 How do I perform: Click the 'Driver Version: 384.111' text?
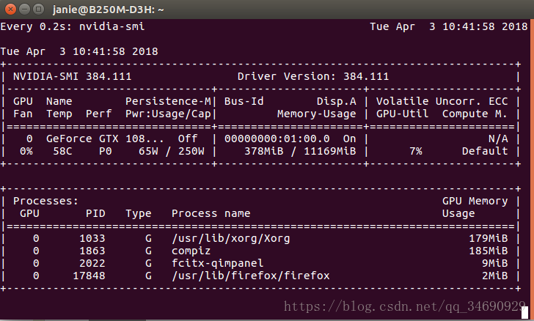313,76
